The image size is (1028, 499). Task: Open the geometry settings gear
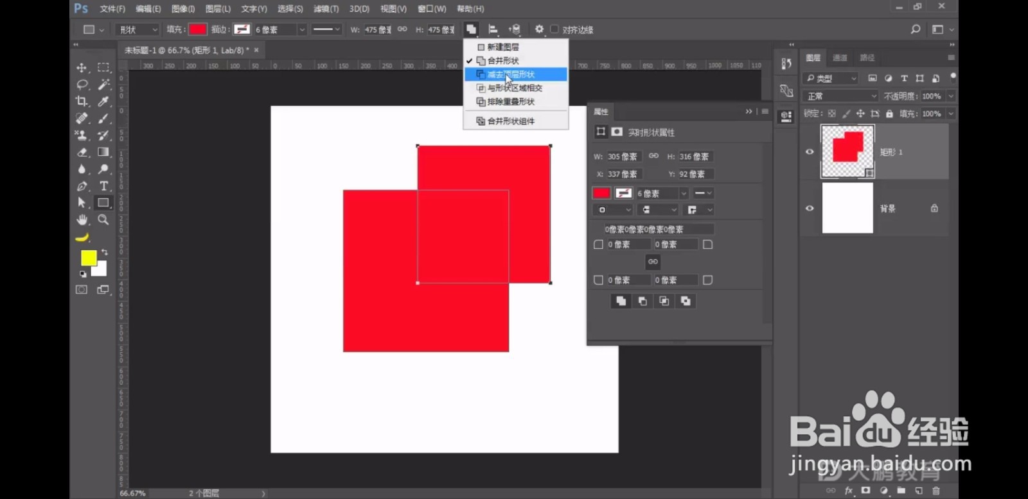(539, 30)
